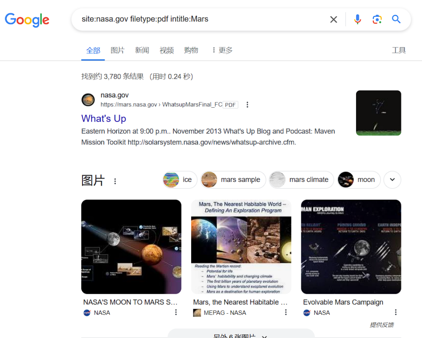Expand 另外 6 张图片 more images
The image size is (422, 338).
tap(241, 334)
